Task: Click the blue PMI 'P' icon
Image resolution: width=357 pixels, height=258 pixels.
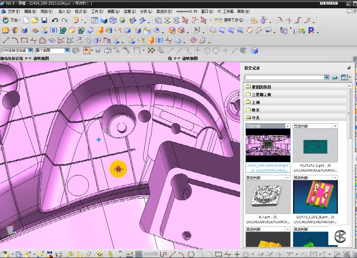Action: [311, 30]
